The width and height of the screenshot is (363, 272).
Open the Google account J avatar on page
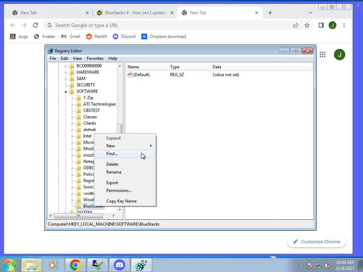pyautogui.click(x=339, y=55)
